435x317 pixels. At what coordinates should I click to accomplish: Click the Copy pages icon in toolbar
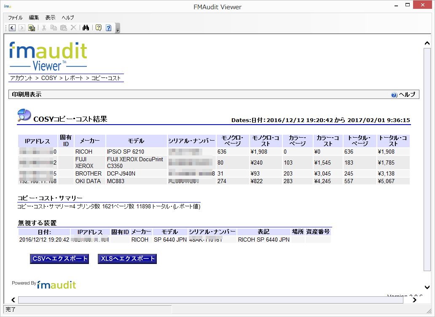click(54, 28)
